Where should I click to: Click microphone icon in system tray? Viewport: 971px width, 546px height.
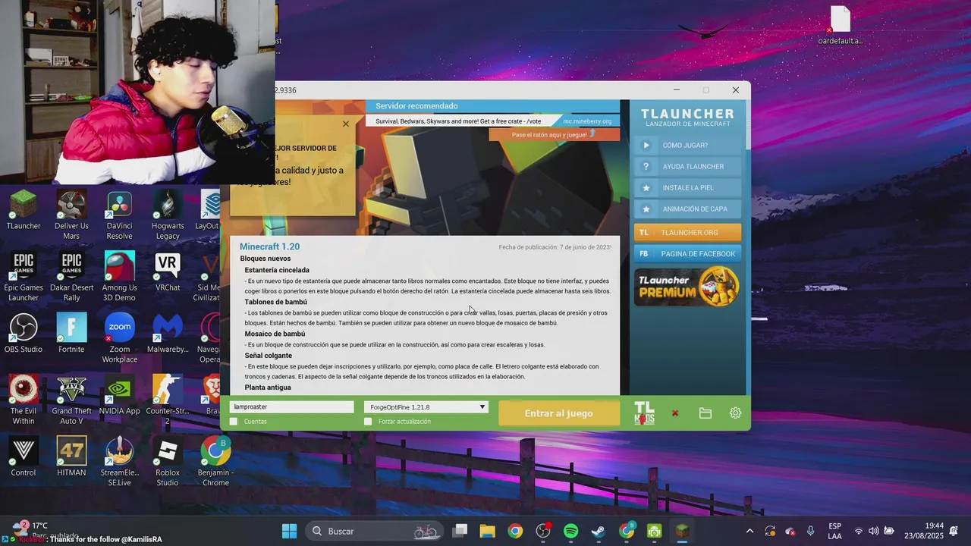pyautogui.click(x=811, y=531)
